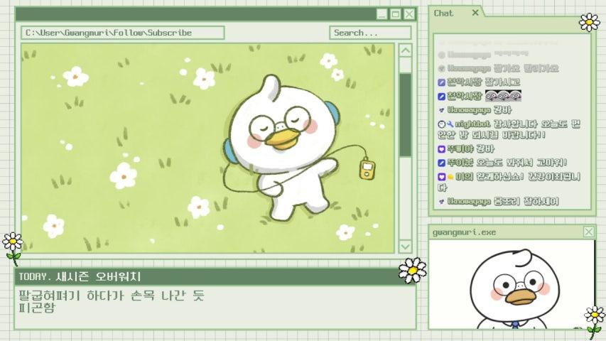Click the 팔굽혀펴기 하다가 손목 나간 듯 line
This screenshot has width=606, height=341.
112,296
